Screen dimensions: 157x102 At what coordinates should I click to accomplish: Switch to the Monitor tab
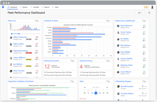[x=24, y=7]
